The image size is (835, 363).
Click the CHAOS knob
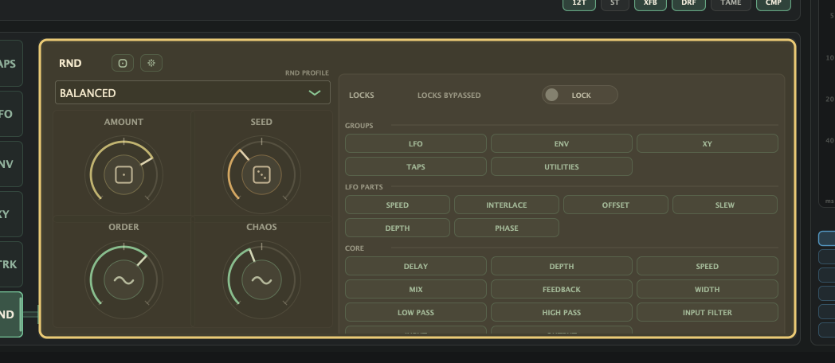[261, 280]
